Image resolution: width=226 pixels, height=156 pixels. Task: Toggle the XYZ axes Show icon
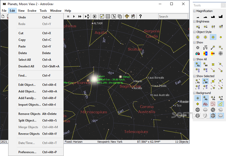click(205, 48)
